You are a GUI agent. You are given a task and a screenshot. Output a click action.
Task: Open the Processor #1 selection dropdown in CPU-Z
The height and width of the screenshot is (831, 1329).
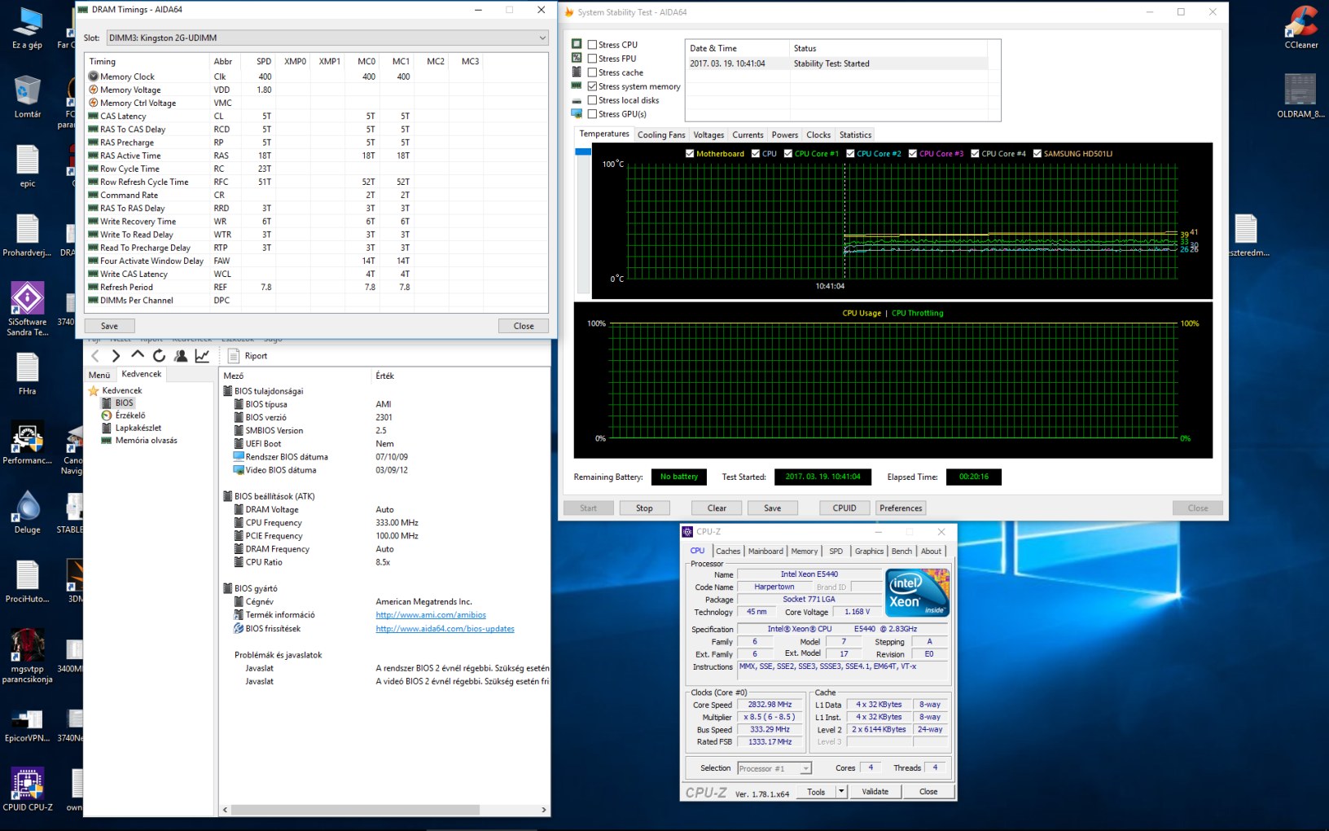tap(774, 768)
